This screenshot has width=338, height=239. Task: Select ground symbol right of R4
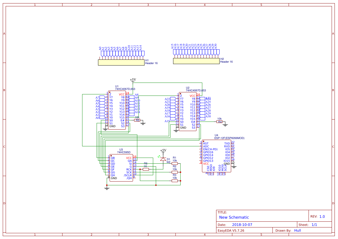pos(225,125)
